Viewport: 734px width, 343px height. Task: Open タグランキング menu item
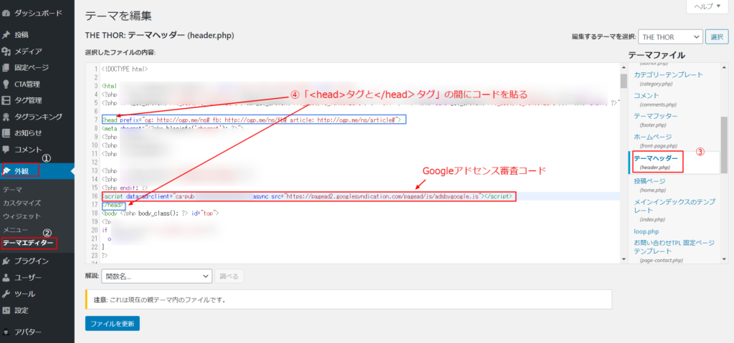(37, 117)
